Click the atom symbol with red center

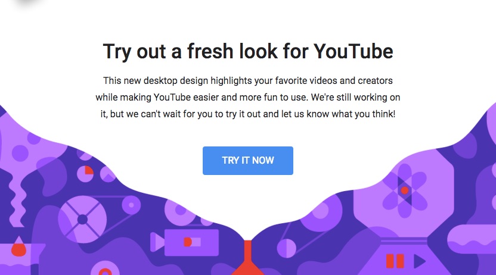(x=404, y=190)
